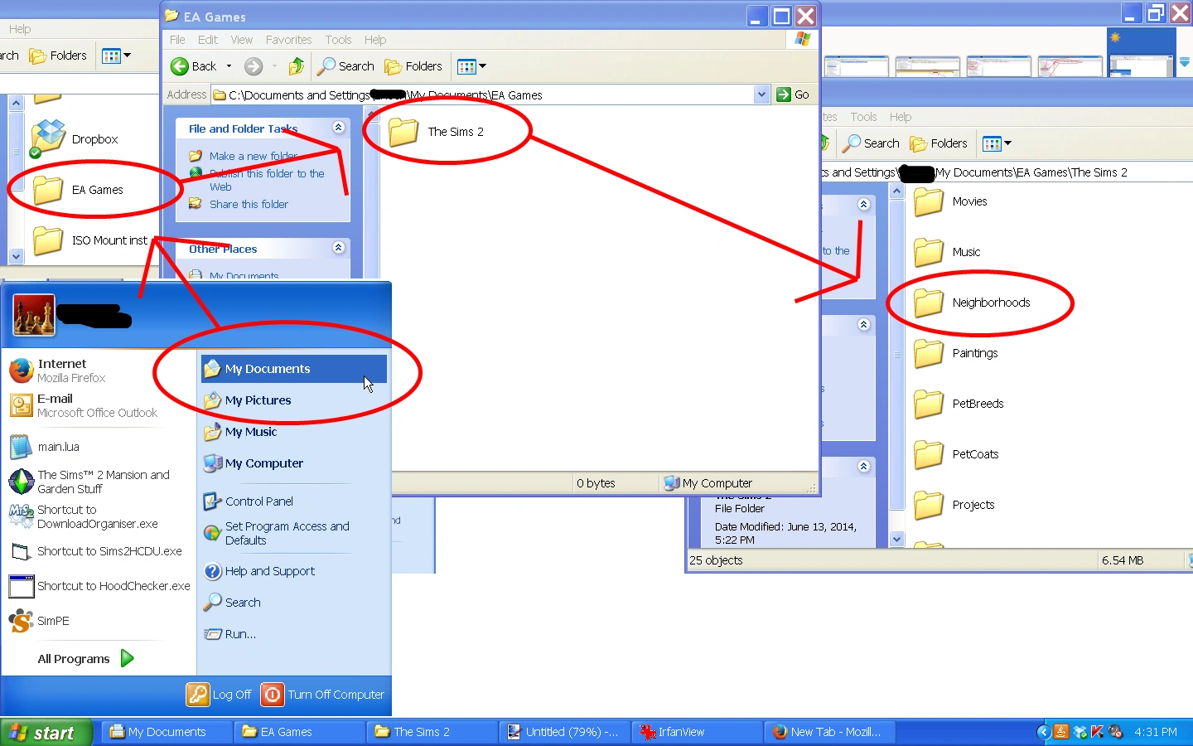The width and height of the screenshot is (1193, 746).
Task: Open The Sims 2 folder icon
Action: pyautogui.click(x=403, y=132)
